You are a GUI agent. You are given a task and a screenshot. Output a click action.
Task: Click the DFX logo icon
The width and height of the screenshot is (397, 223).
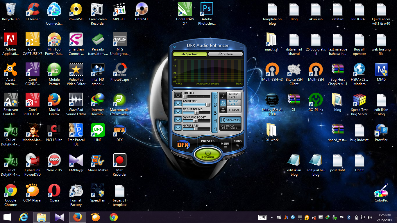(x=183, y=145)
